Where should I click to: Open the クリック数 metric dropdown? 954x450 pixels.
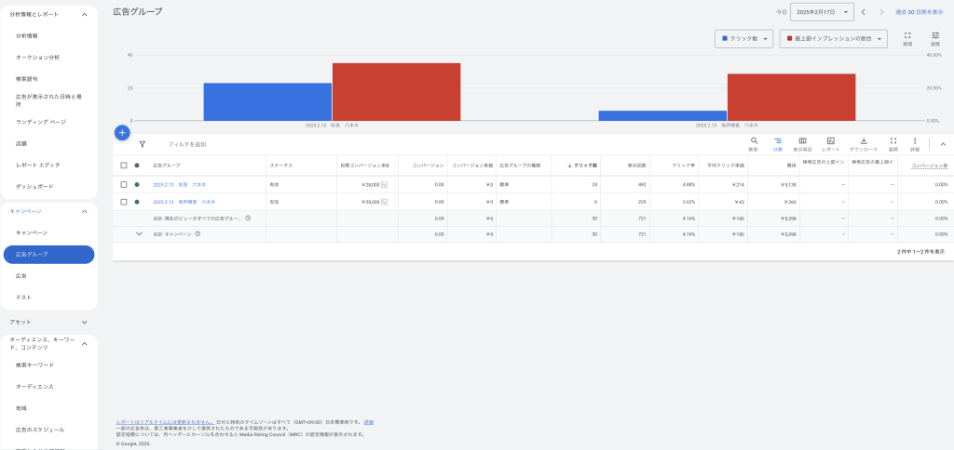pyautogui.click(x=743, y=38)
